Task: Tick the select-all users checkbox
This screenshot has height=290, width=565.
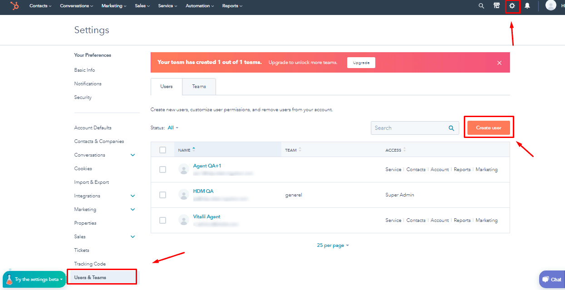Action: pos(163,150)
